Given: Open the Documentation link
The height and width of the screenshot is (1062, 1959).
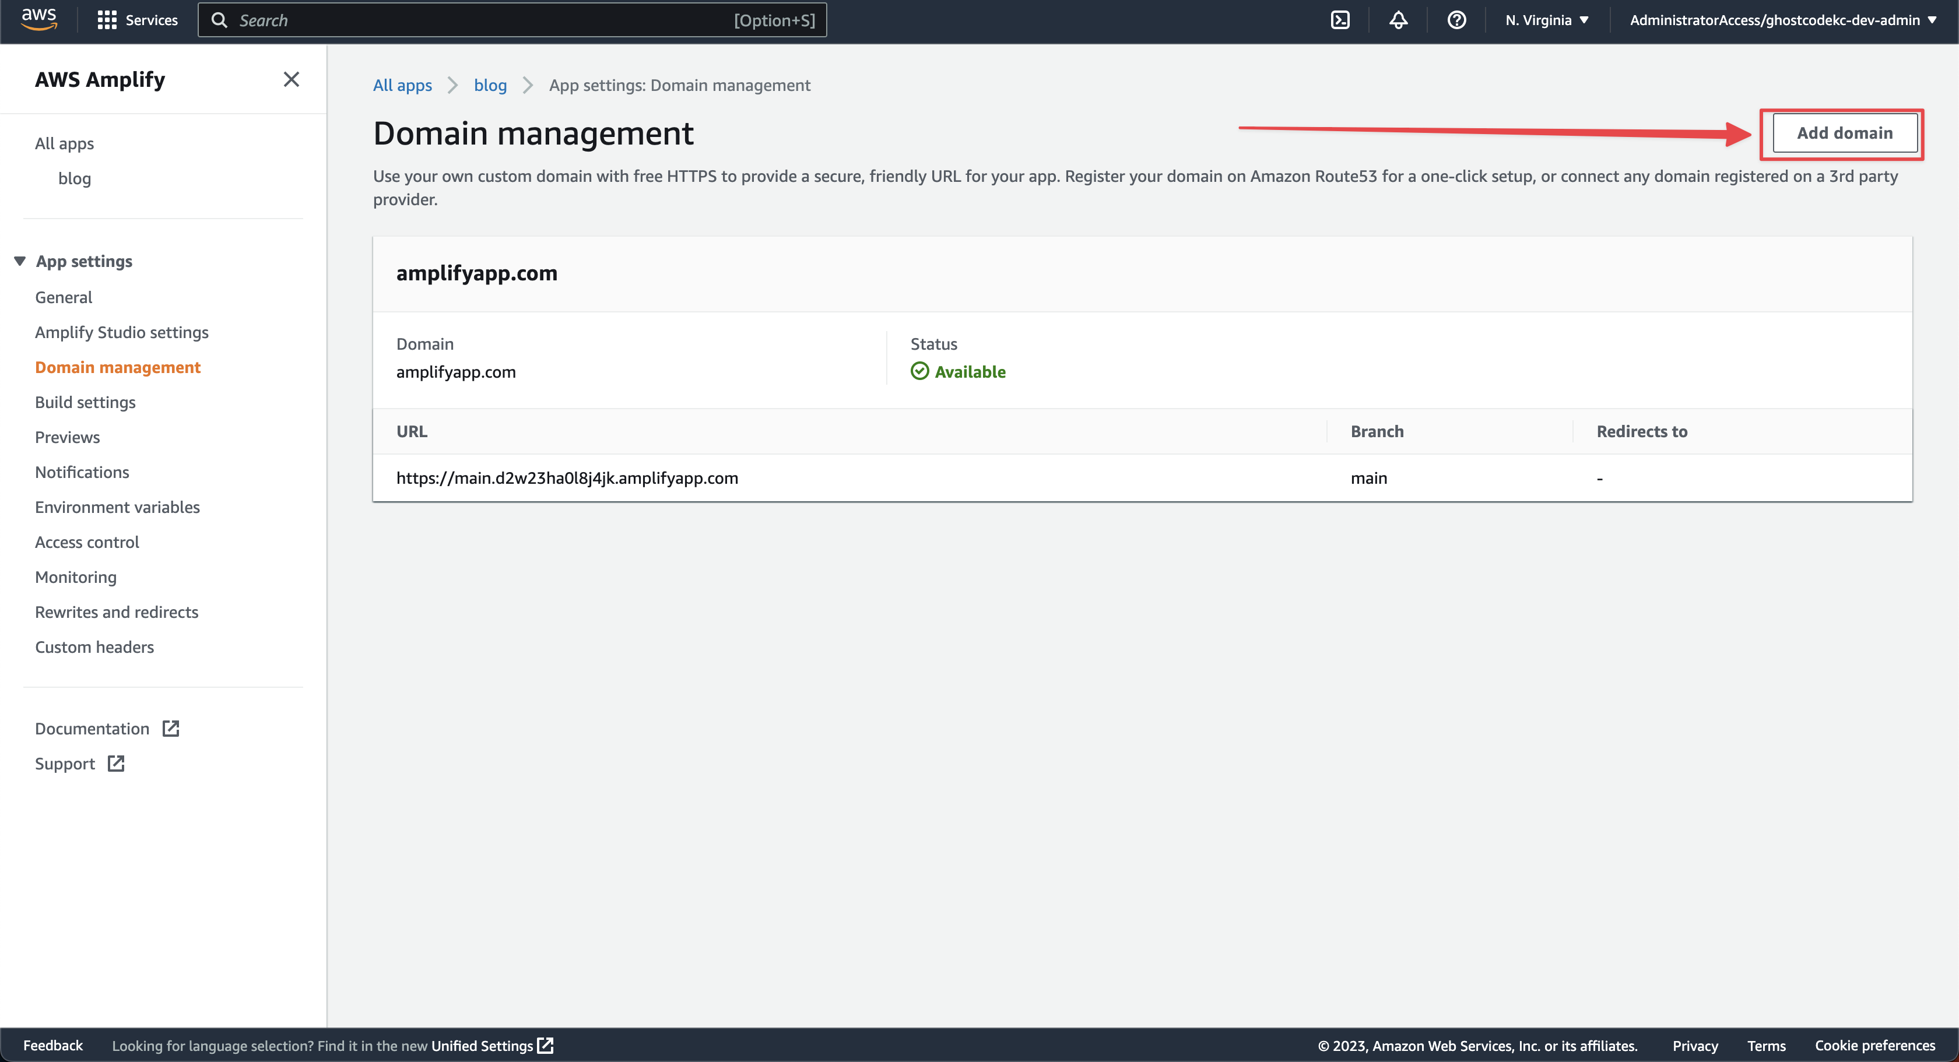Looking at the screenshot, I should [x=92, y=728].
